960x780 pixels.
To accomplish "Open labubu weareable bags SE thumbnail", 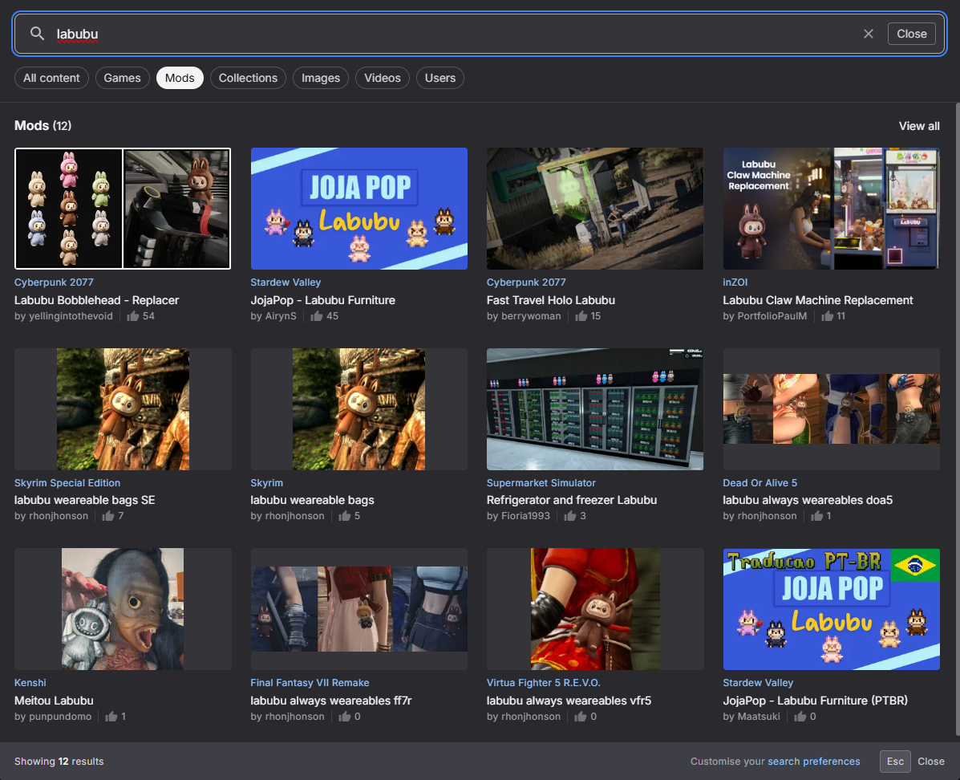I will (x=123, y=409).
